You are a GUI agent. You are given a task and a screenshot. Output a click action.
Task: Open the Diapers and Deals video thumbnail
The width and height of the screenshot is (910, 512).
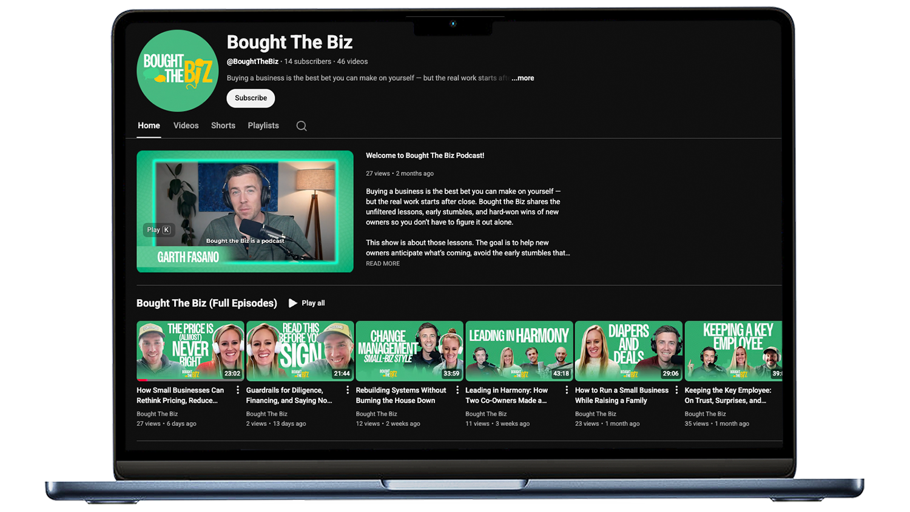[628, 351]
